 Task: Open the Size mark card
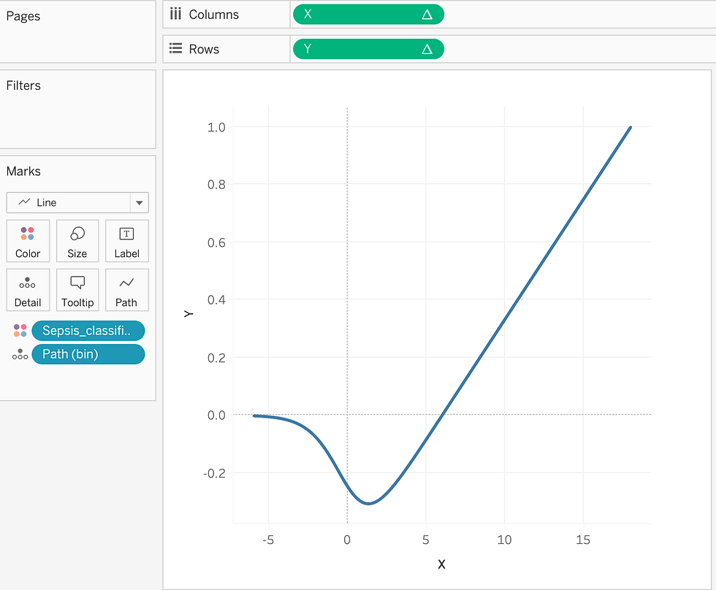[77, 241]
